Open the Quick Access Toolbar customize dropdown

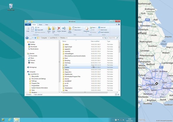pos(34,22)
